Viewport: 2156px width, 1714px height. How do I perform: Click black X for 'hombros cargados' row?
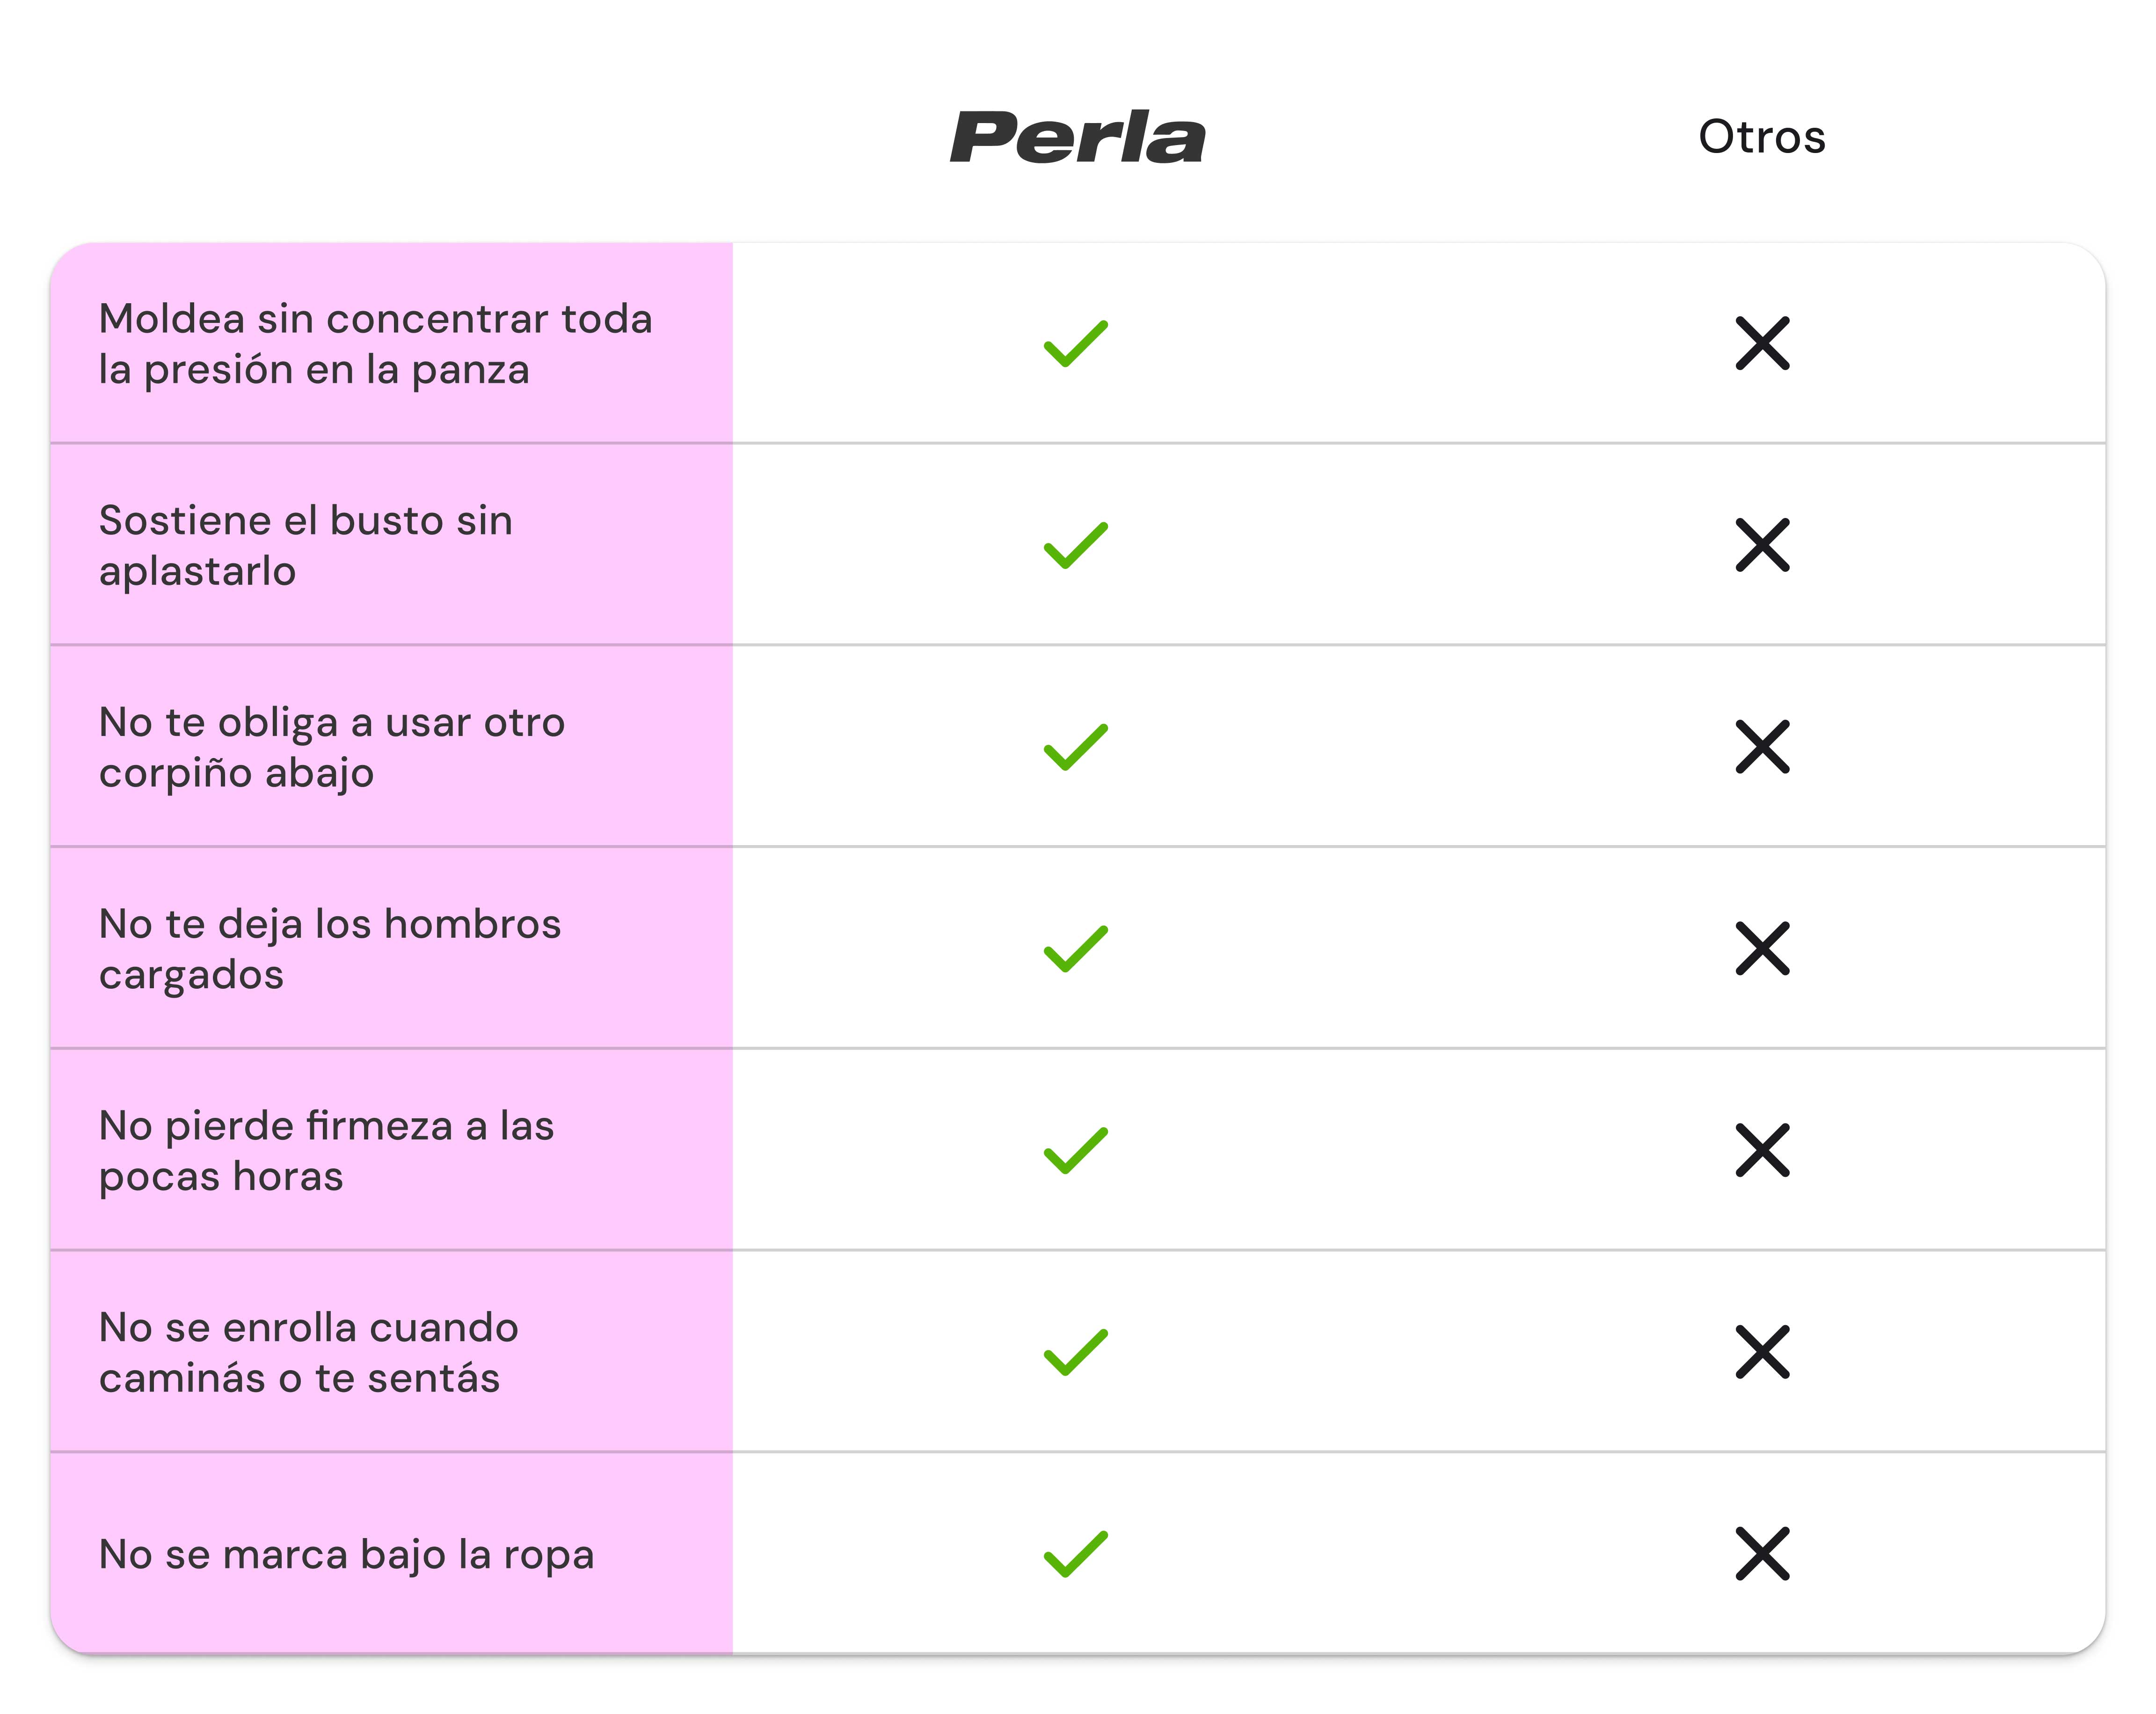pos(1762,948)
